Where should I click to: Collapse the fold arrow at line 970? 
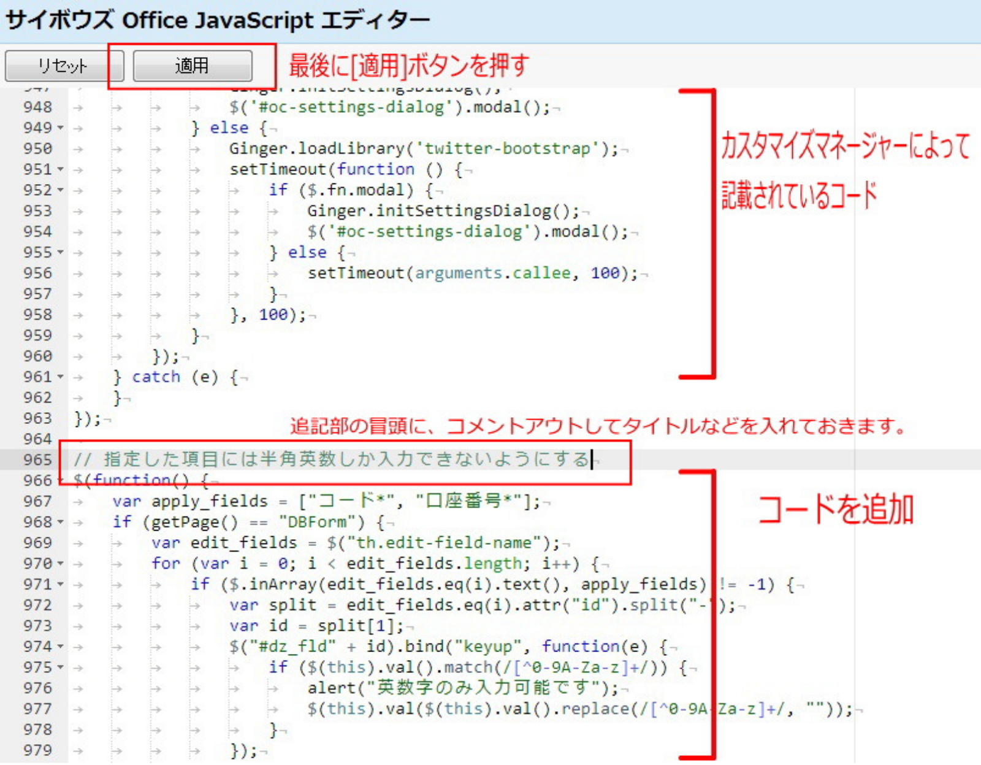pyautogui.click(x=60, y=563)
